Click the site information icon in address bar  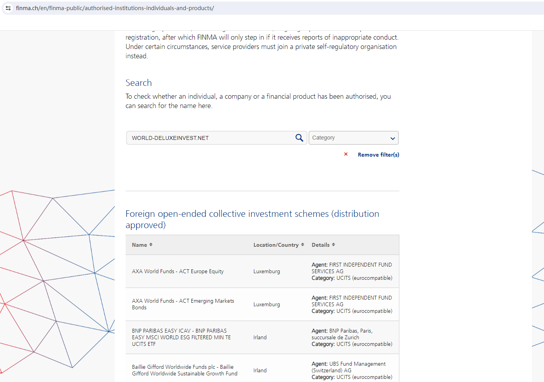point(8,8)
